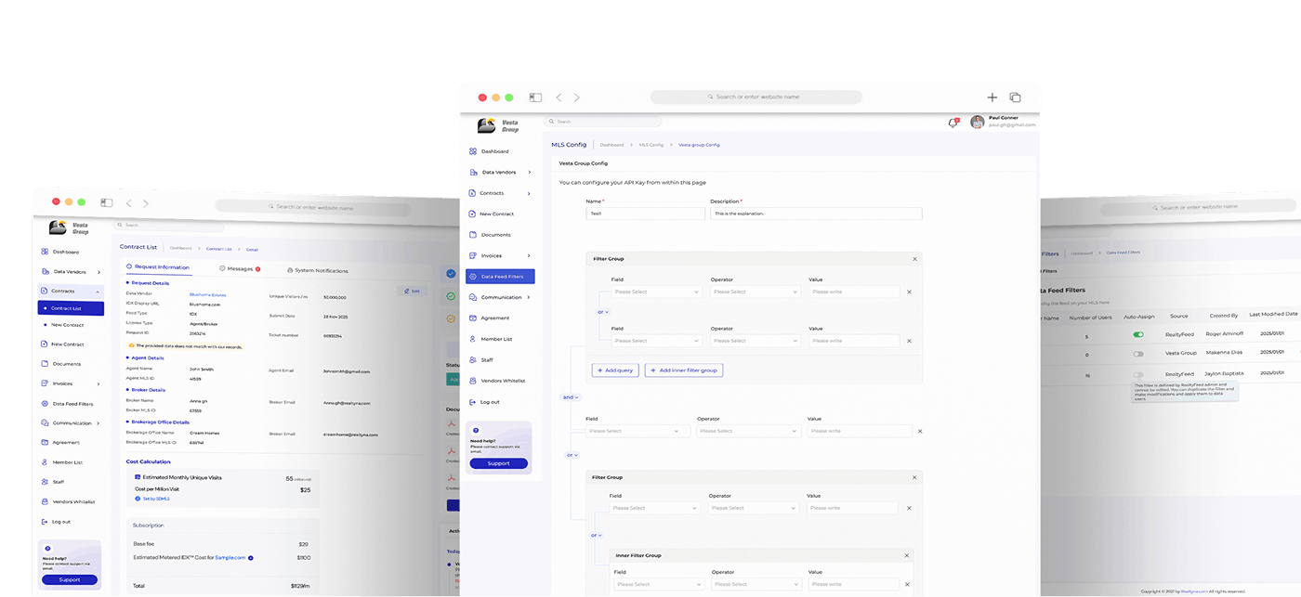Open first Field dropdown in top Filter Group
The image size is (1301, 597).
point(655,292)
